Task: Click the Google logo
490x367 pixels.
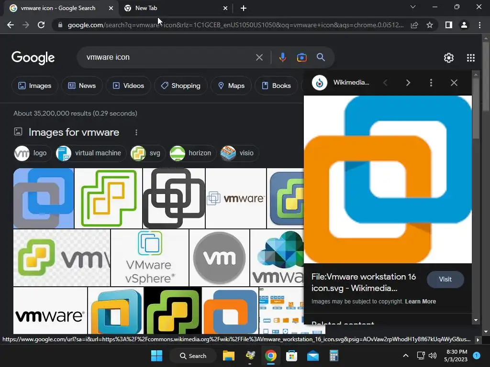Action: click(33, 58)
